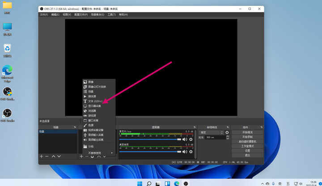Open source properties gear in sources toolbar
Screen dimensions: 322x186
click(x=93, y=156)
